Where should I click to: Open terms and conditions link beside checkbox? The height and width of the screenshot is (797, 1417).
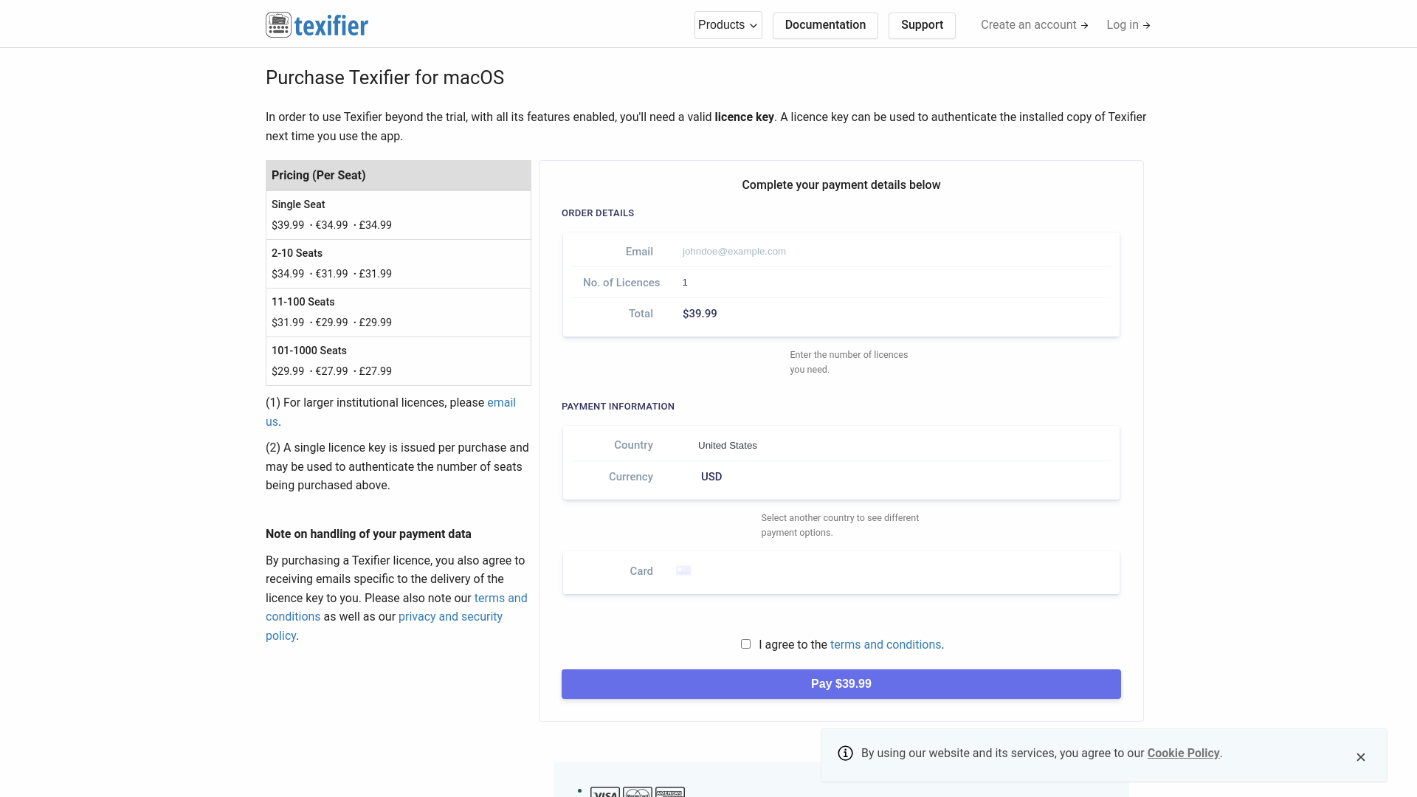coord(886,645)
